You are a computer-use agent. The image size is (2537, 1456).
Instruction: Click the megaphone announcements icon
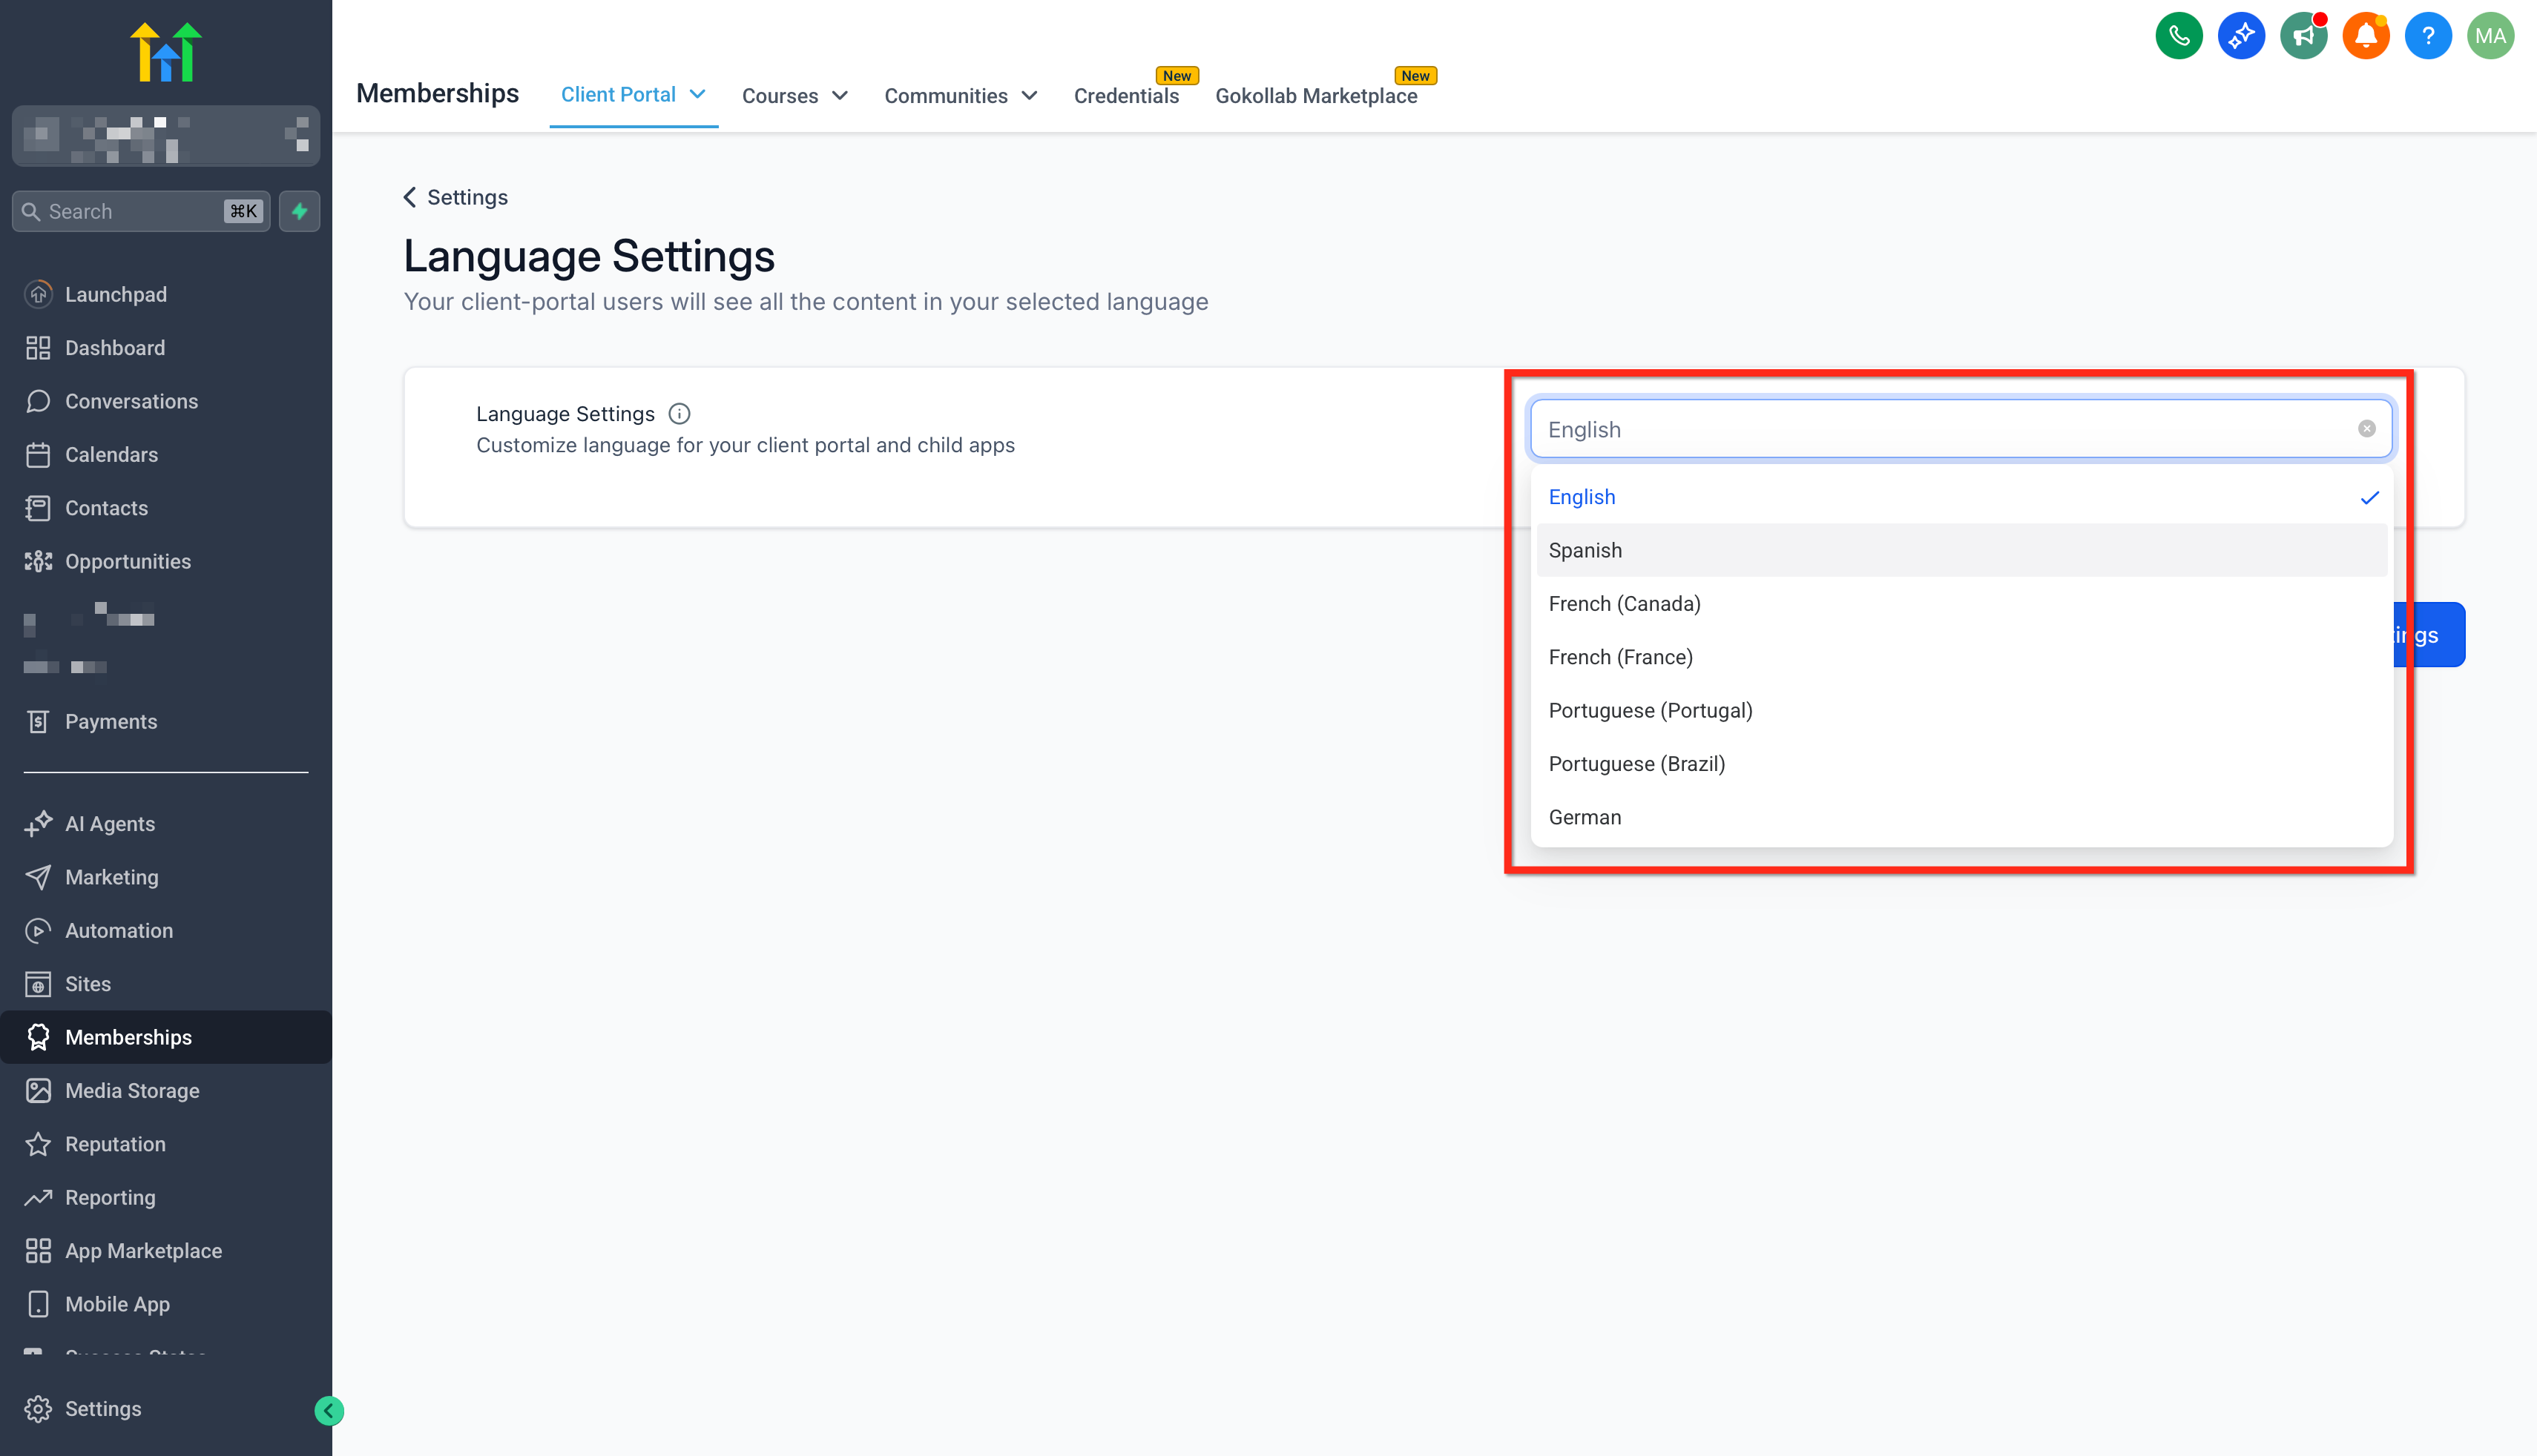(2303, 36)
